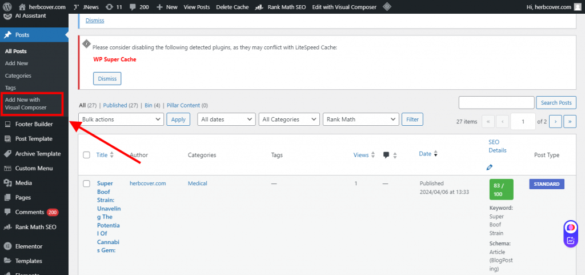Click the updates icon showing 11
This screenshot has width=585, height=275.
pyautogui.click(x=114, y=7)
